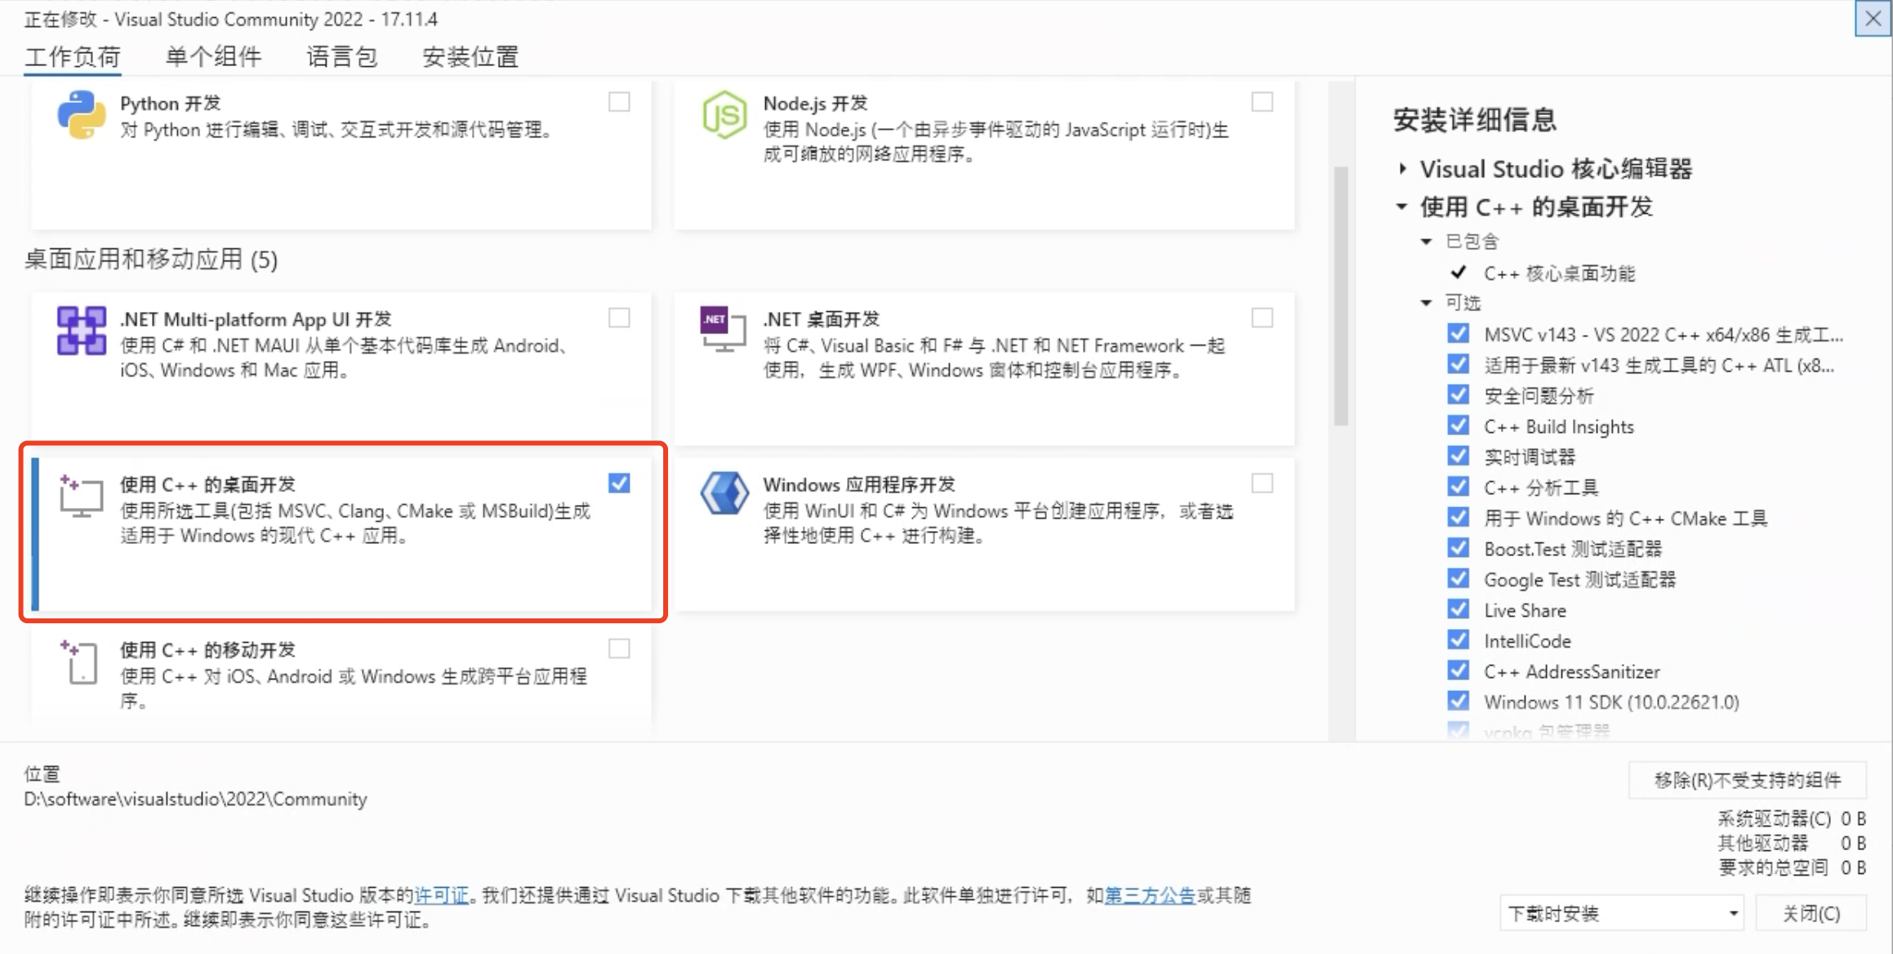Image resolution: width=1893 pixels, height=954 pixels.
Task: Open the 下载时安装 install mode dropdown
Action: coord(1622,913)
